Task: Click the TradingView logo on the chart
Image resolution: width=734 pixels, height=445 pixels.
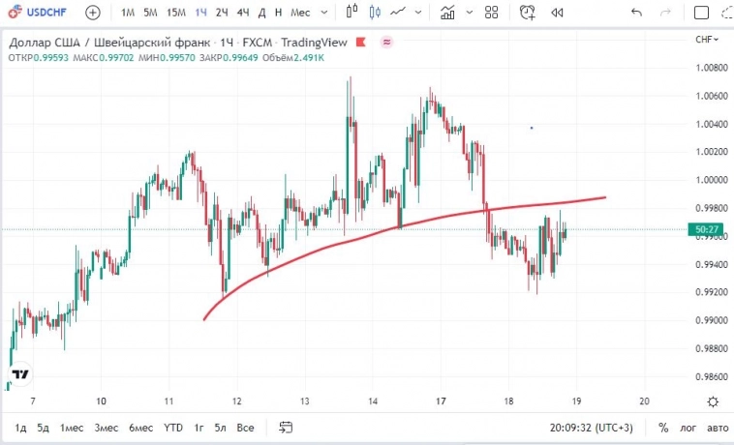Action: click(20, 373)
